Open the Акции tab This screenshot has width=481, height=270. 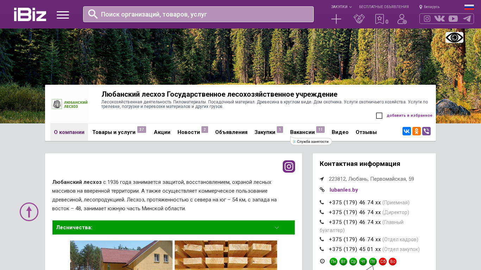pos(162,132)
